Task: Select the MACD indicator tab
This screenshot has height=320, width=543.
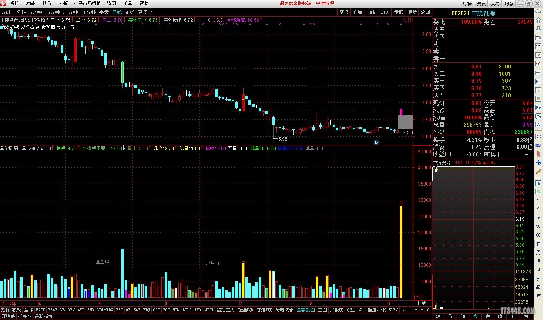Action: click(40, 310)
